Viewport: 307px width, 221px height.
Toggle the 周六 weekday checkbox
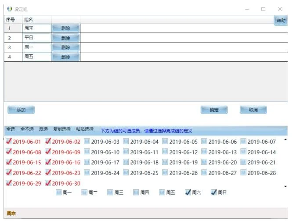188,192
